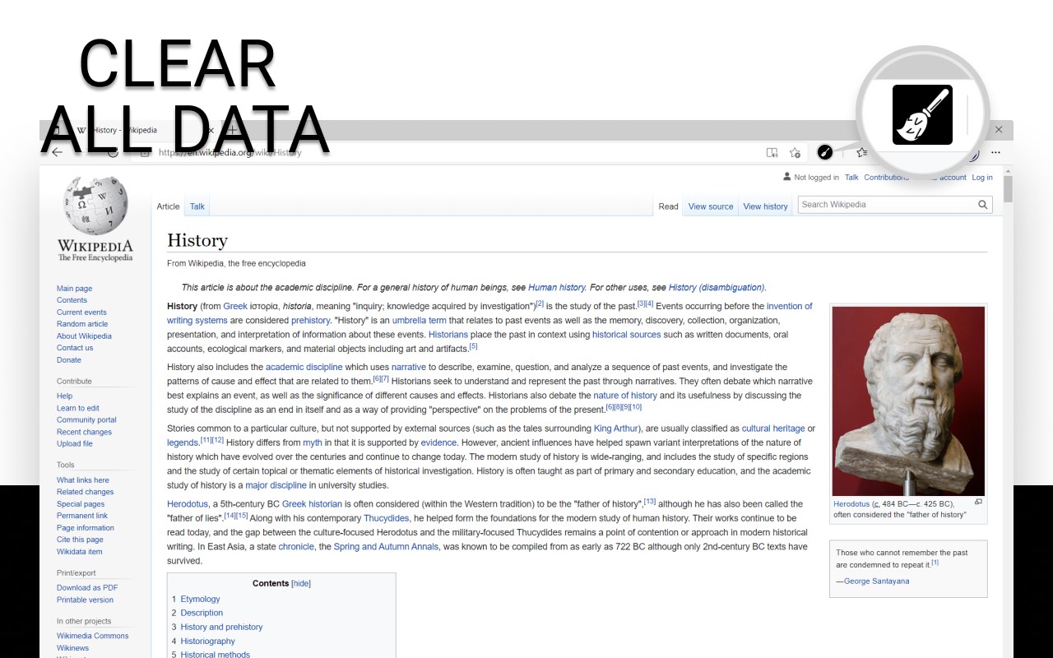Viewport: 1053px width, 658px height.
Task: Open Wikidata item link
Action: point(80,552)
